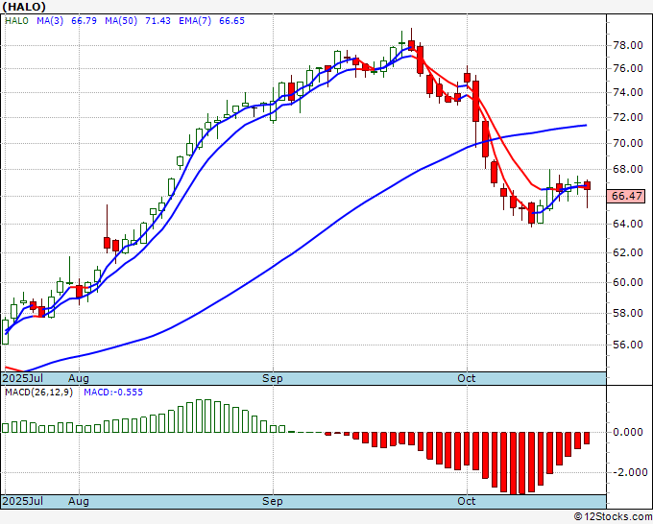Click the end of the MA(50) line
The height and width of the screenshot is (524, 653).
point(587,126)
